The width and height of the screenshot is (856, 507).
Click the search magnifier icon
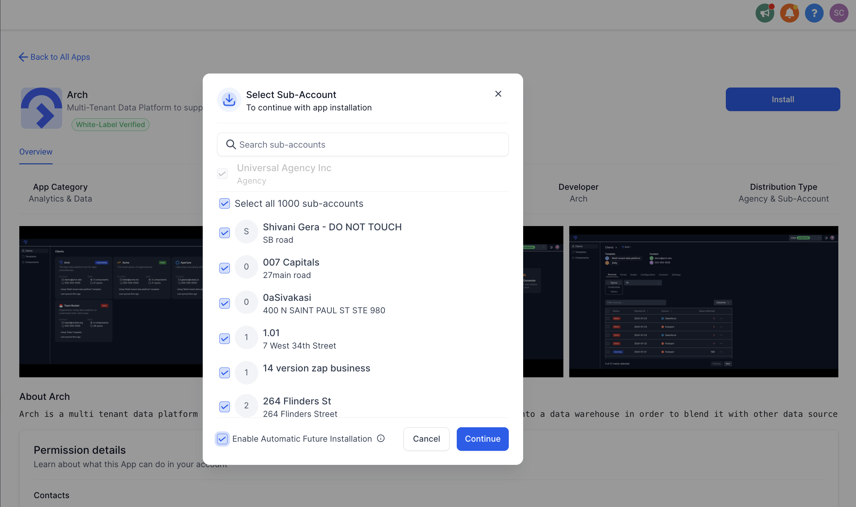click(231, 144)
